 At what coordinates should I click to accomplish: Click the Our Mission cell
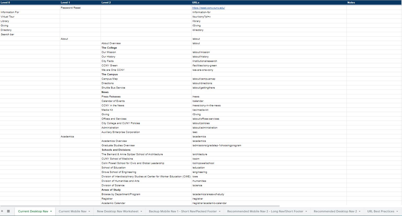(146, 52)
